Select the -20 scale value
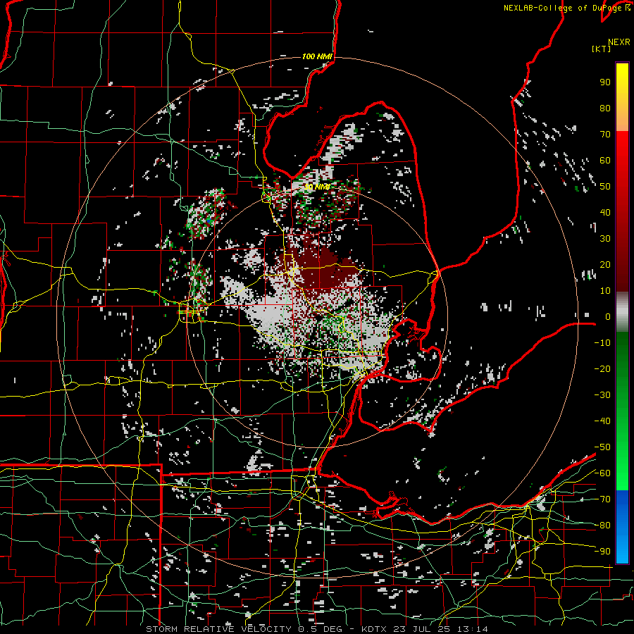 pos(602,369)
